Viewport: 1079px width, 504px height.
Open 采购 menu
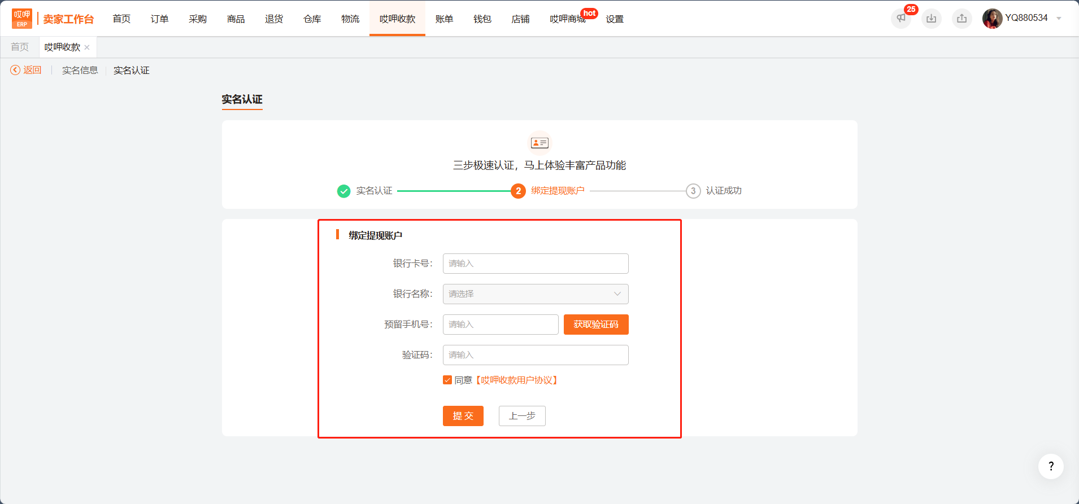(198, 19)
